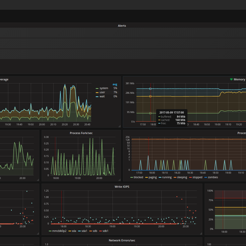Screen dimensions: 246x246
Task: Click the green line icon beside mmcblk0p2 legend
Action: click(50, 231)
